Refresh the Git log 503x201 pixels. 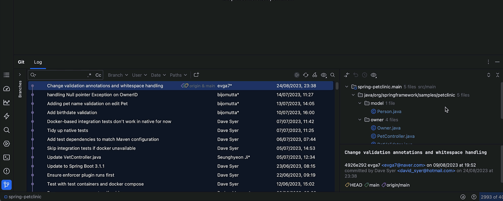click(x=305, y=75)
